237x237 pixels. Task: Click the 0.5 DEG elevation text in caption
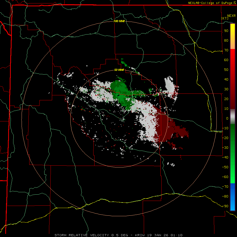point(120,235)
